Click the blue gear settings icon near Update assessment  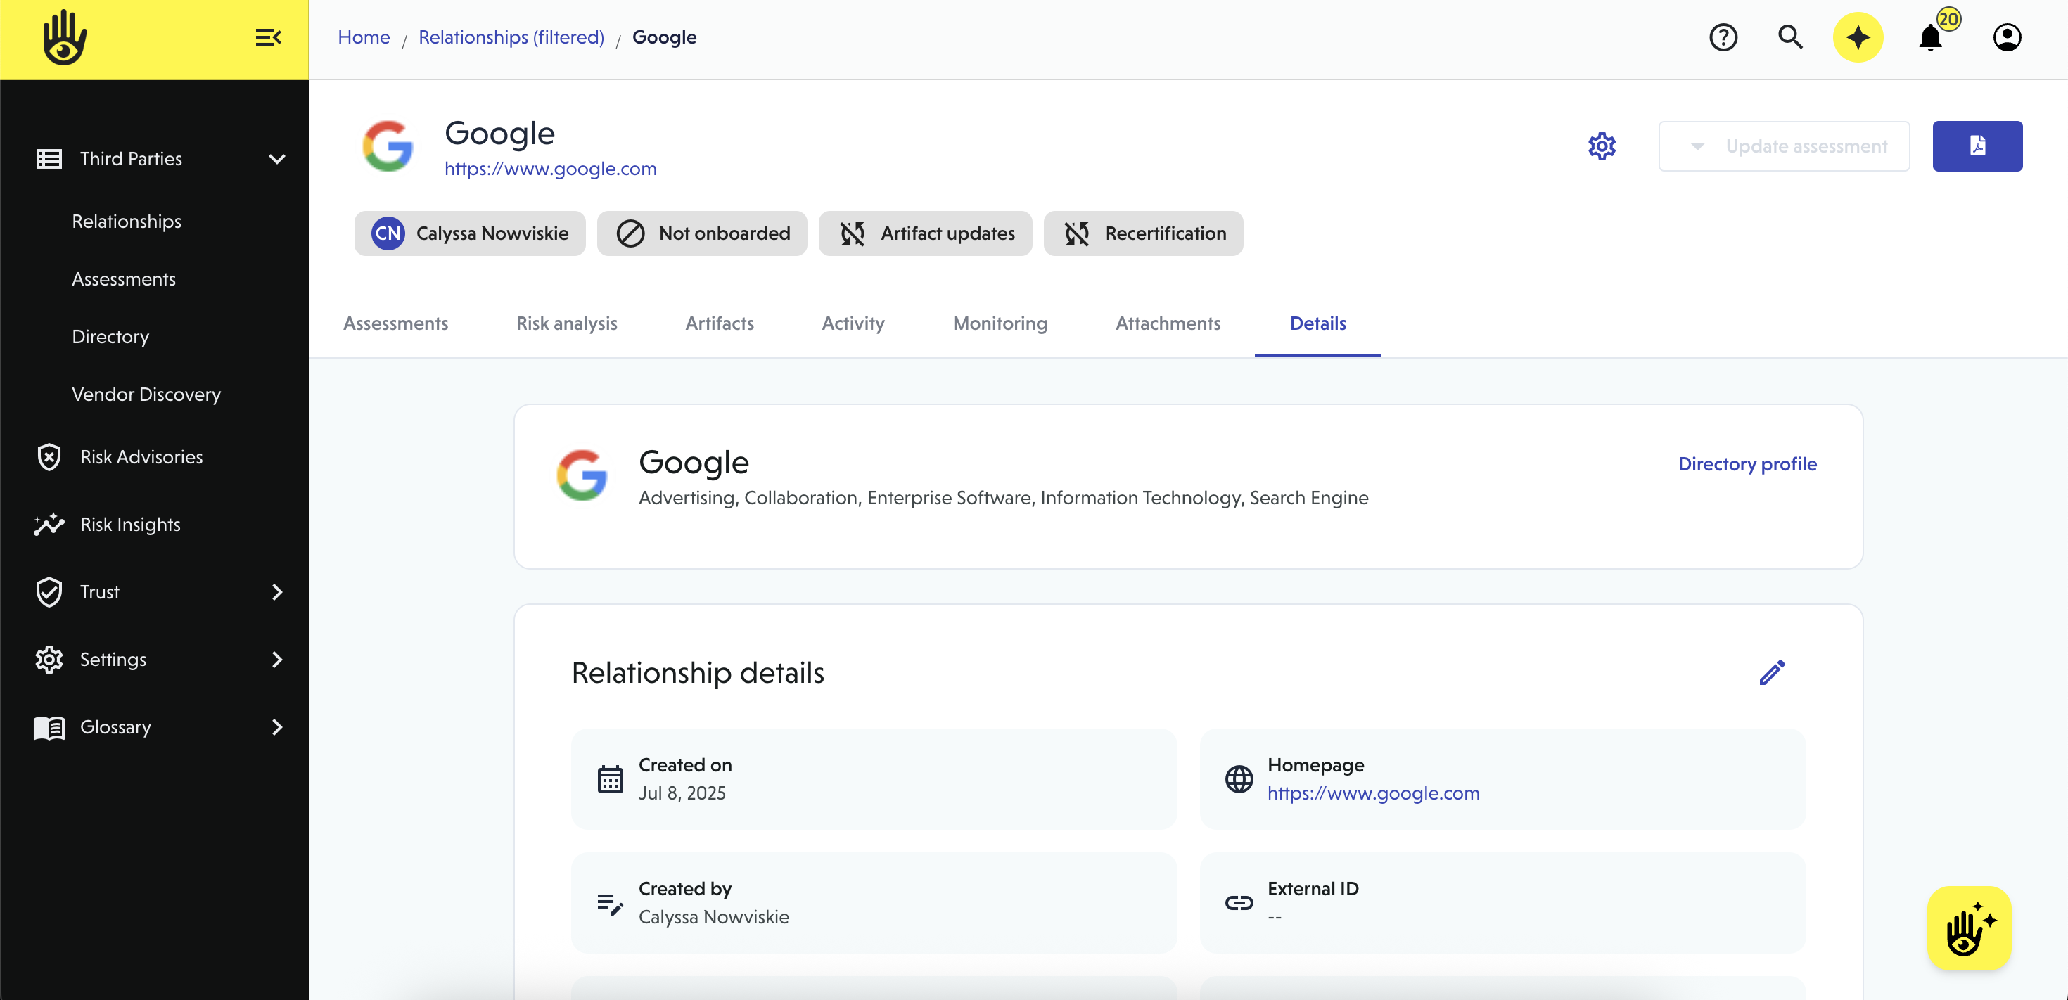pyautogui.click(x=1602, y=146)
